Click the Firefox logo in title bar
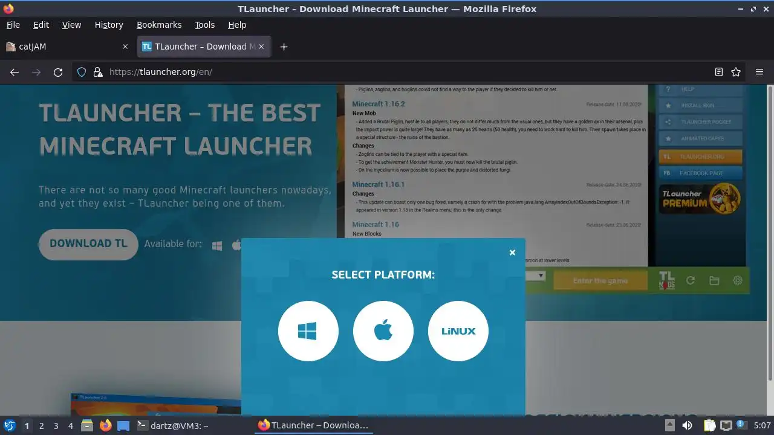 click(8, 8)
